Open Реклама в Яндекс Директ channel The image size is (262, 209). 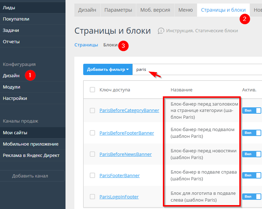31,155
